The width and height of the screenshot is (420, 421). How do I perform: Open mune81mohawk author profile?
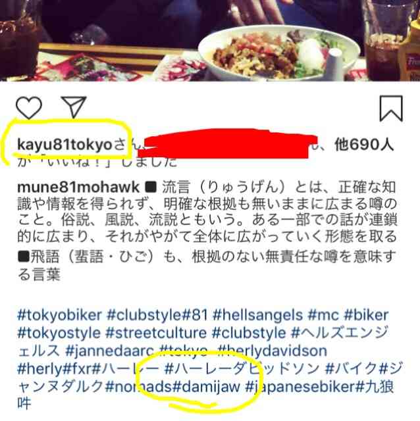click(x=78, y=187)
